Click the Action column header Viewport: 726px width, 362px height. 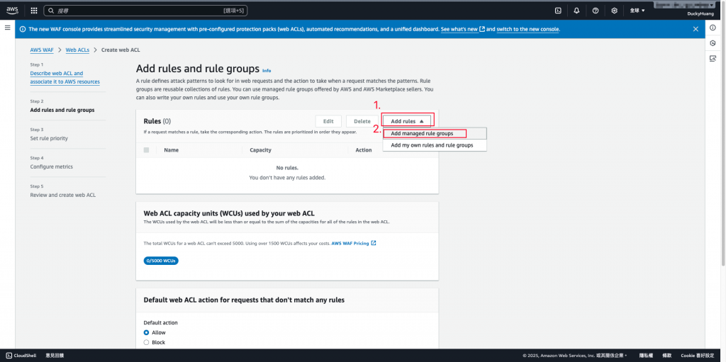pos(364,150)
